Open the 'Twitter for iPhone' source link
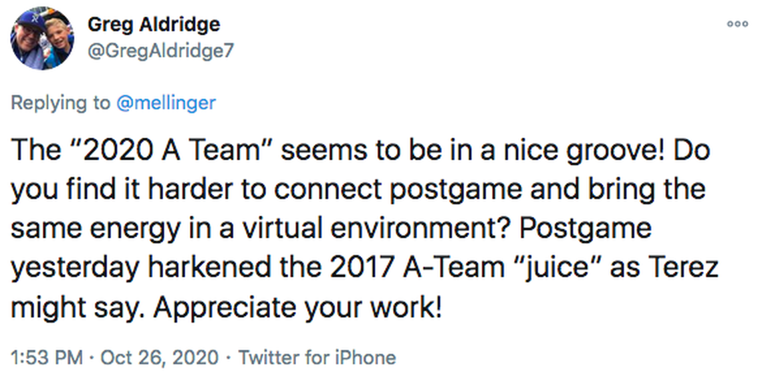 (x=317, y=357)
